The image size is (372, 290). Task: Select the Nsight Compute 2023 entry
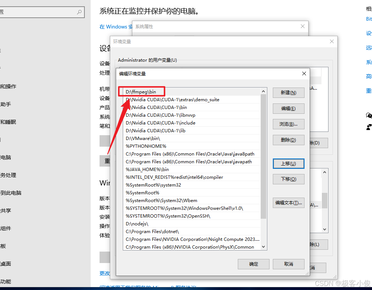[x=192, y=239]
